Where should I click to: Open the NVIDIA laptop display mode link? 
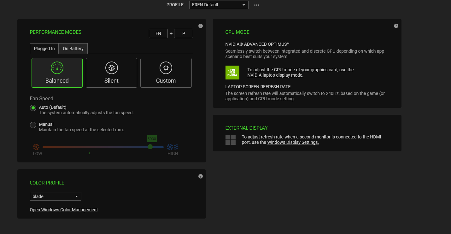pos(275,75)
